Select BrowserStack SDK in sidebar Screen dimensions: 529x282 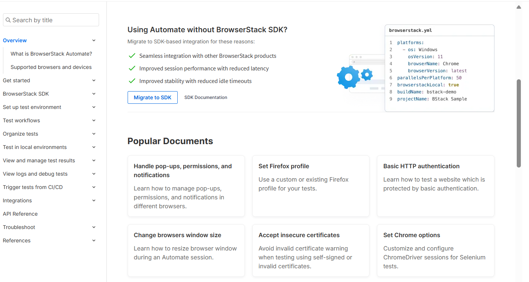pyautogui.click(x=26, y=94)
